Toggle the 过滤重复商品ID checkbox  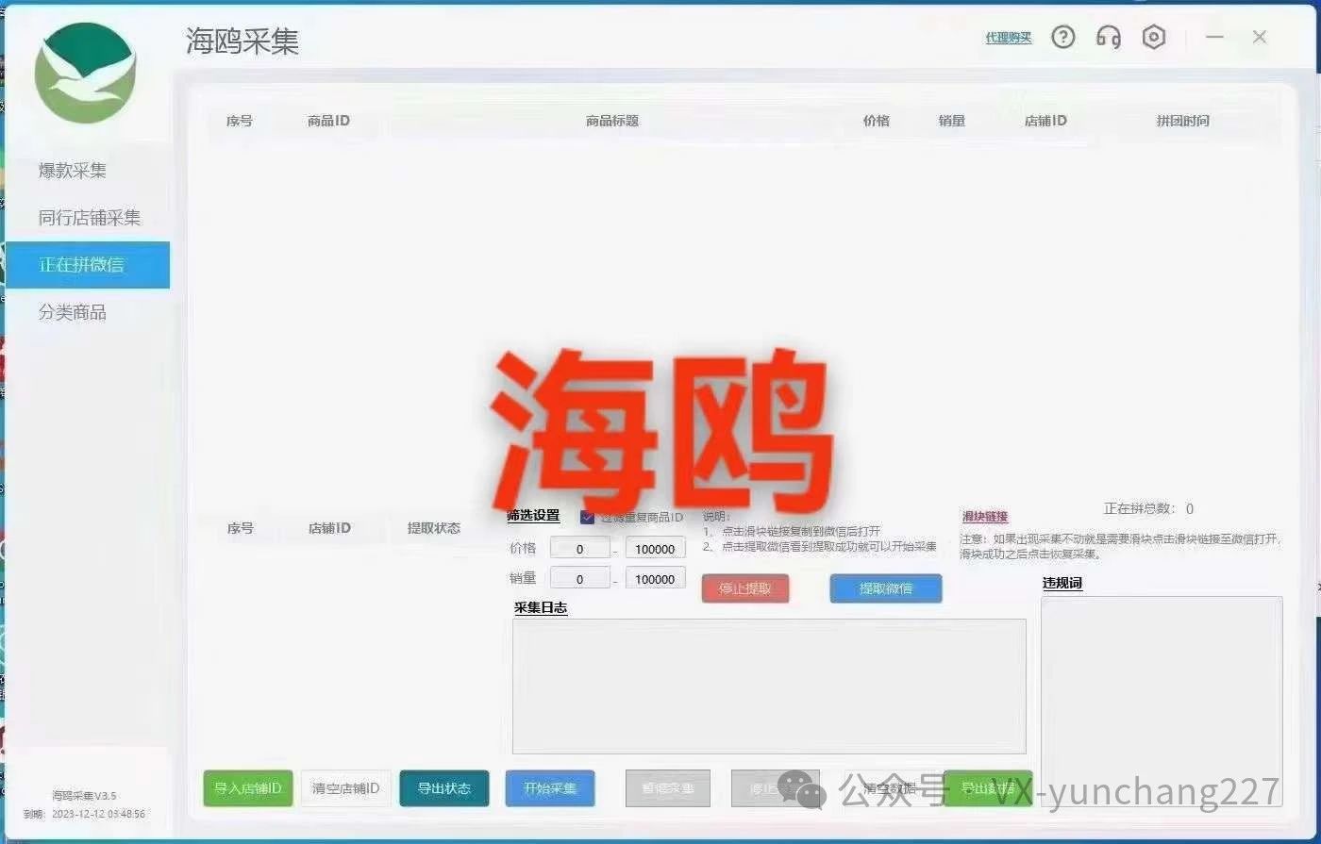click(x=587, y=518)
